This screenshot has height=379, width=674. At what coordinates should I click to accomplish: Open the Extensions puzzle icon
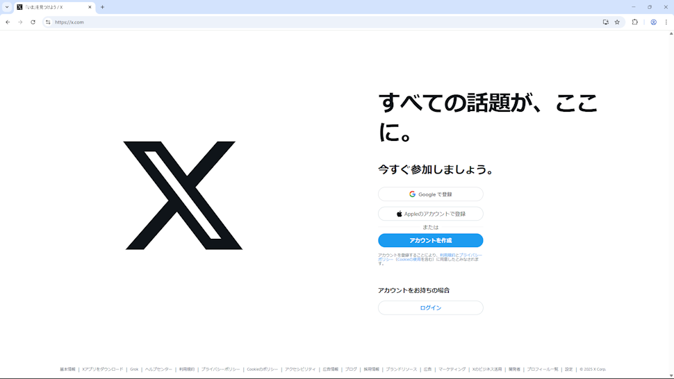click(x=635, y=22)
